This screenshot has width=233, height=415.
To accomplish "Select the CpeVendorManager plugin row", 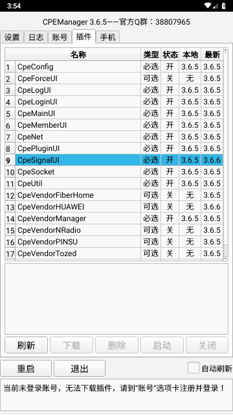I will click(114, 219).
